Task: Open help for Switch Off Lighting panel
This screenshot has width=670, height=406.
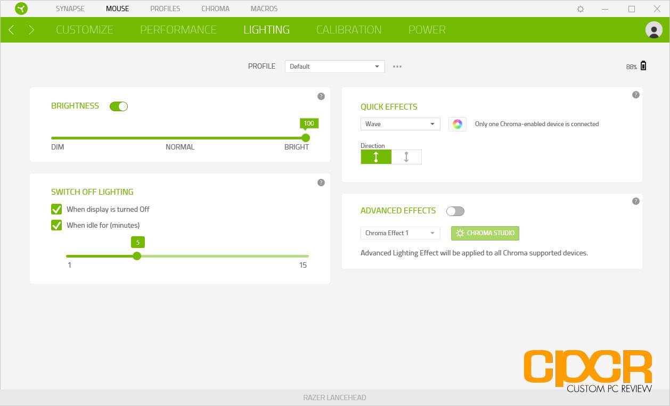Action: [321, 183]
